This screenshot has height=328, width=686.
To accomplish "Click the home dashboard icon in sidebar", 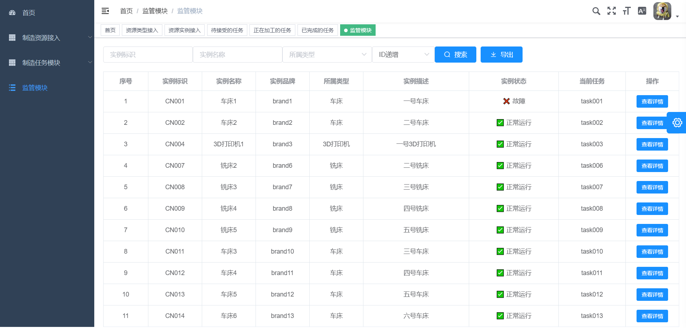I will (x=12, y=13).
